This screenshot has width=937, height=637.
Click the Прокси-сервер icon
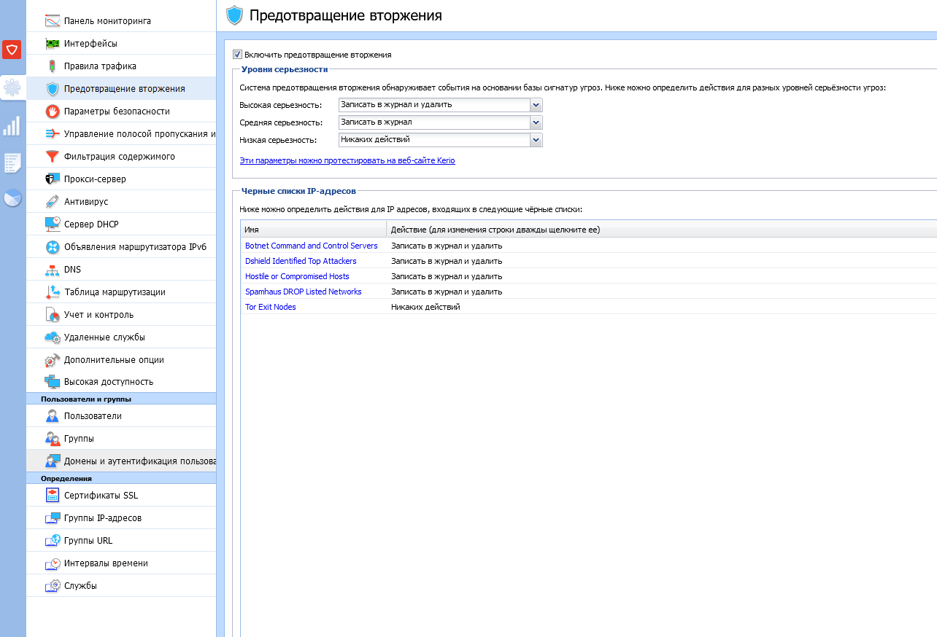pyautogui.click(x=53, y=179)
